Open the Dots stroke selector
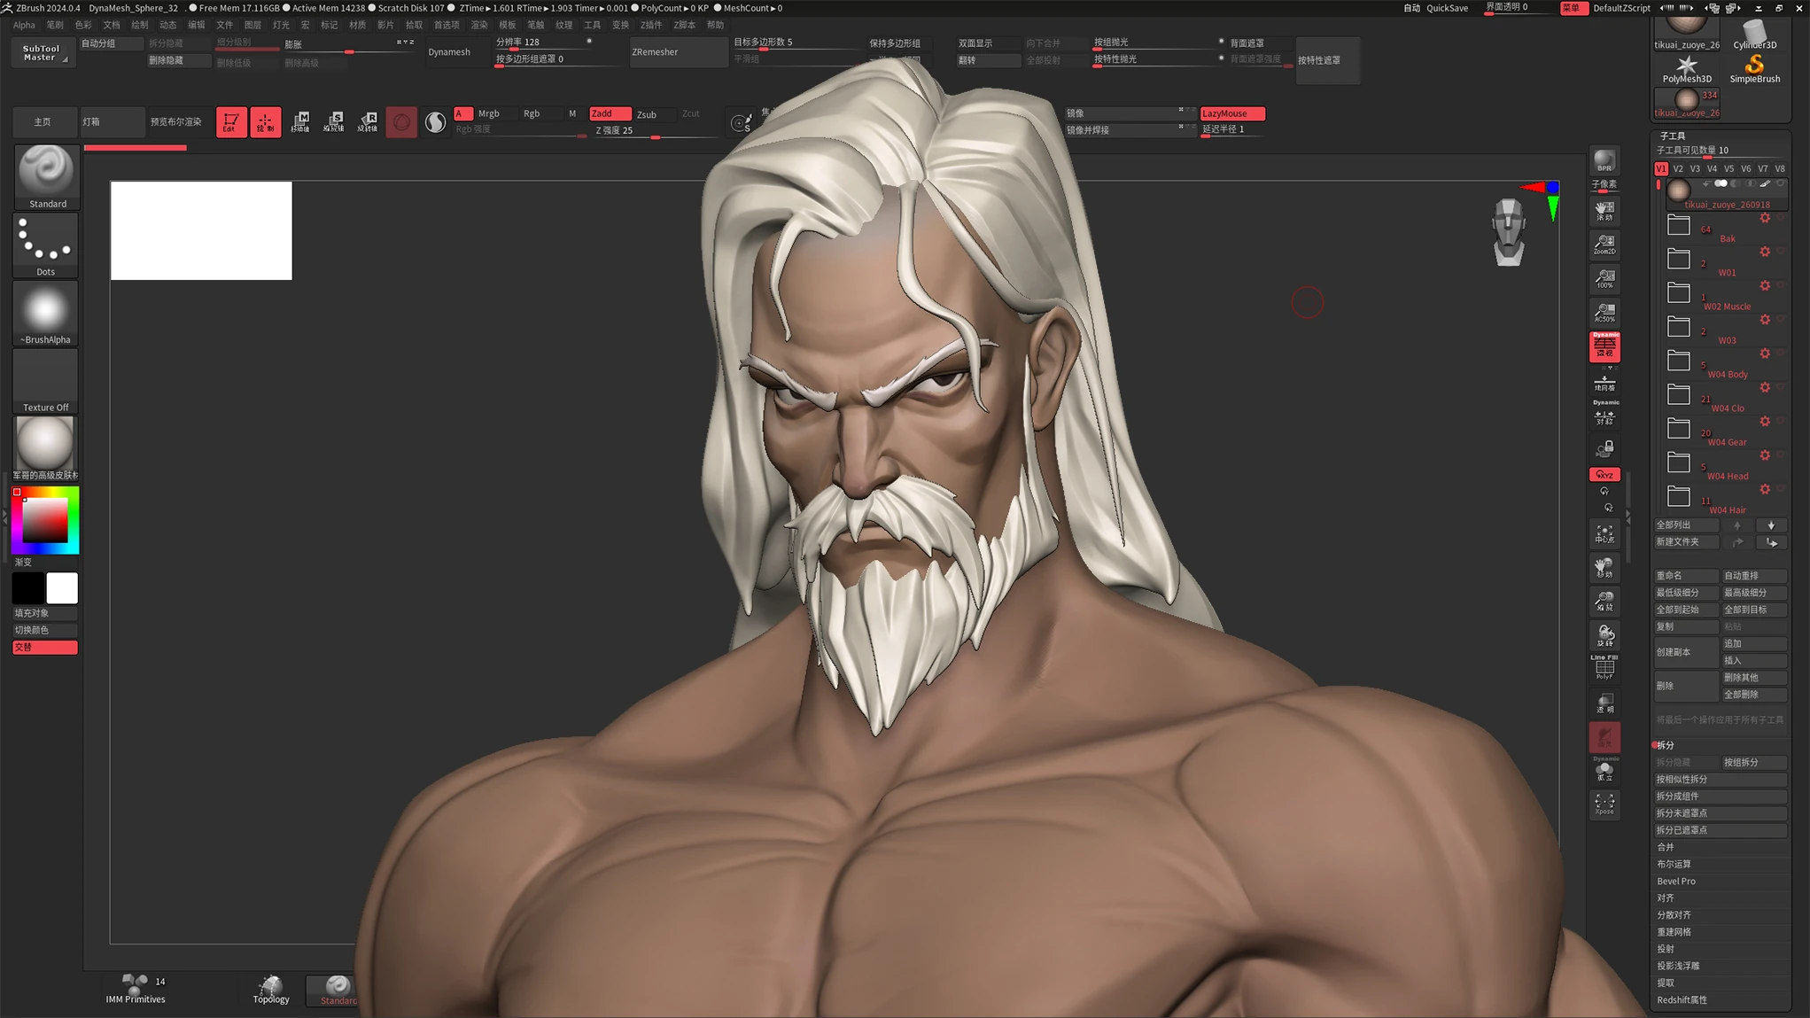The height and width of the screenshot is (1018, 1810). point(46,245)
